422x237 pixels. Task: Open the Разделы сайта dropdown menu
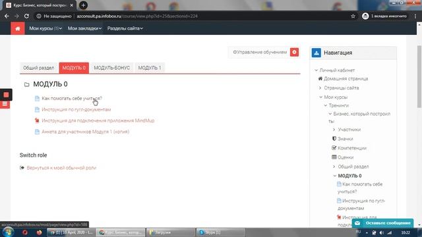125,28
